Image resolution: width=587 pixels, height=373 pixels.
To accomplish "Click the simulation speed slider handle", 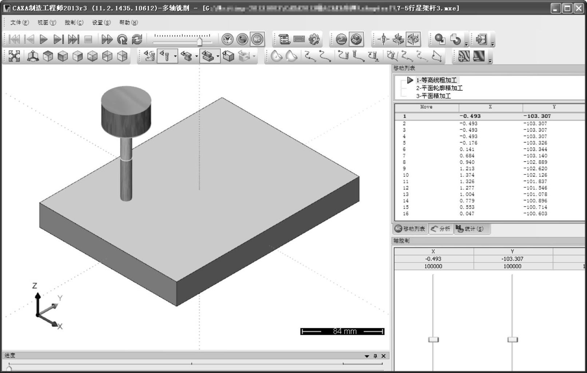I will [x=199, y=42].
